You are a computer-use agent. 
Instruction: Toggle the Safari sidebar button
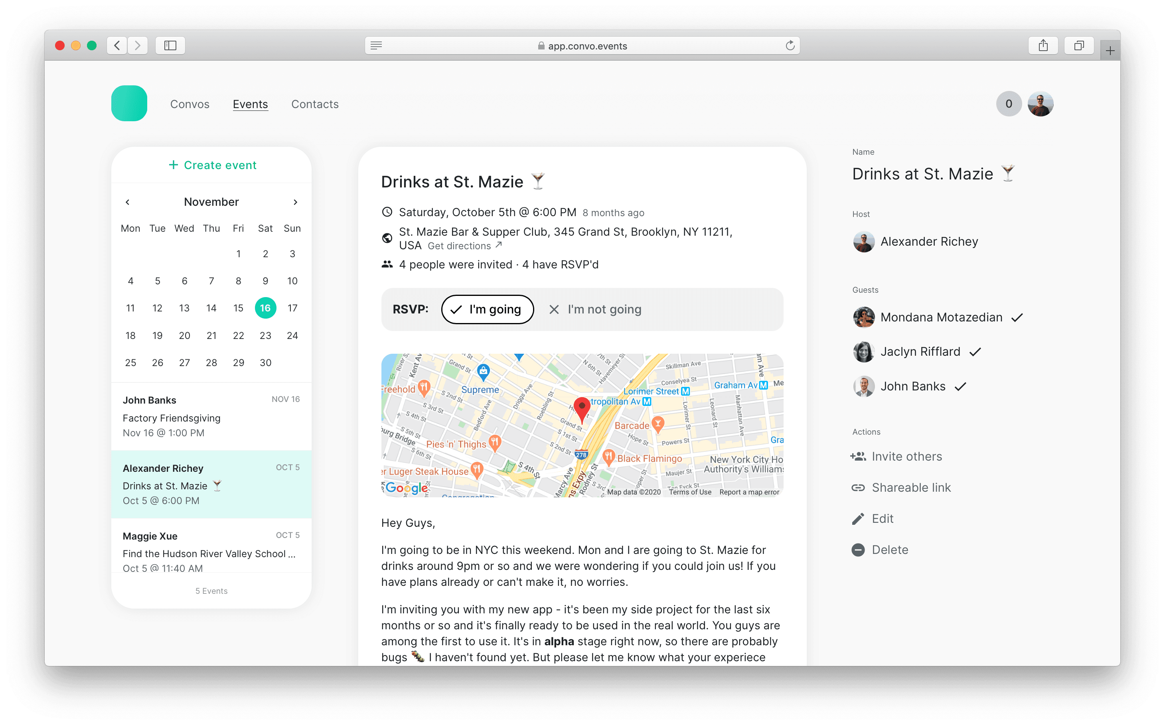(x=170, y=45)
